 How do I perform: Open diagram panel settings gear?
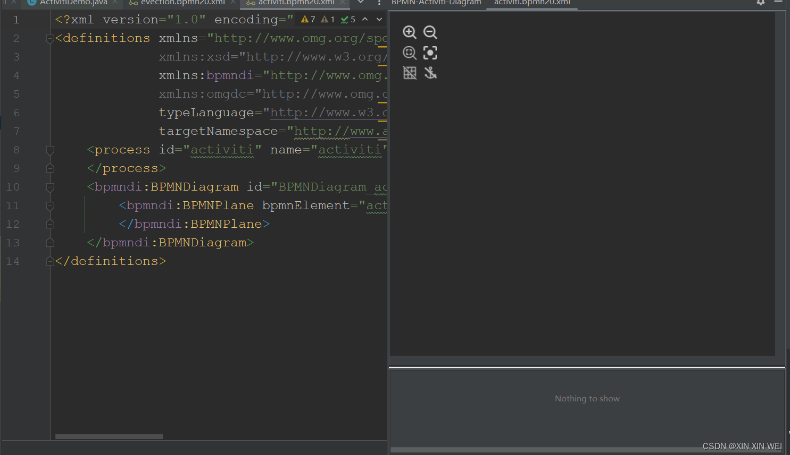761,3
